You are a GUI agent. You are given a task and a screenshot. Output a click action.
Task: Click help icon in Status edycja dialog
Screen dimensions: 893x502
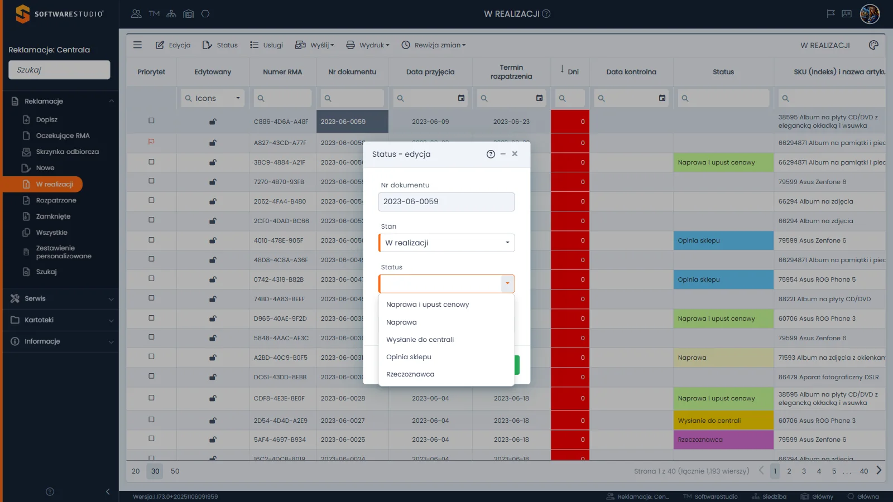491,155
